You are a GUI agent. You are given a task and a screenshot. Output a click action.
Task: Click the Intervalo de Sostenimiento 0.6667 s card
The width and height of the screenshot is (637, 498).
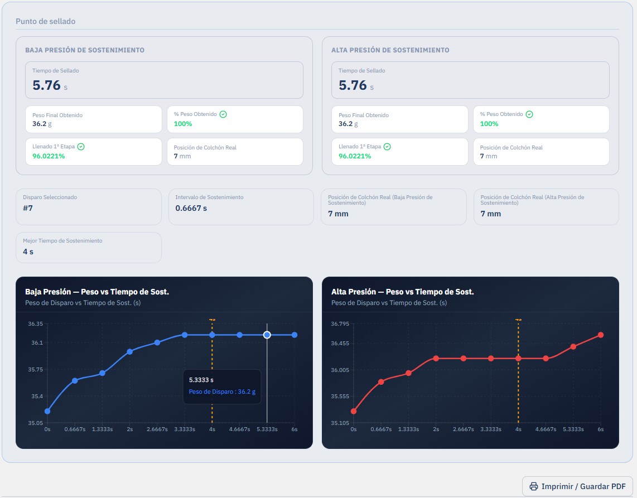click(241, 207)
